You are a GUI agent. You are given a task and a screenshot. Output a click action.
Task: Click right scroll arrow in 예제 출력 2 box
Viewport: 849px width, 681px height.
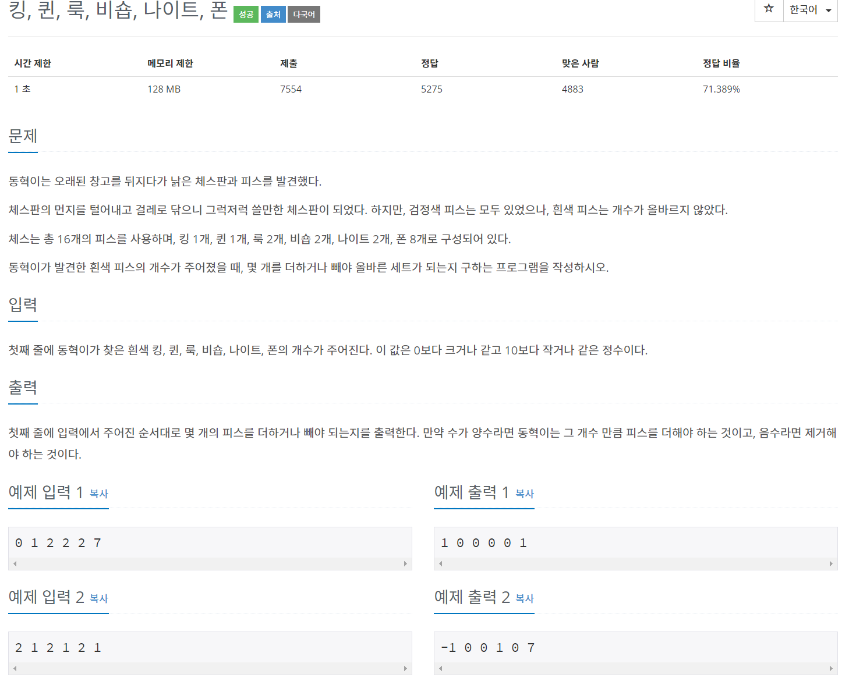[x=831, y=668]
